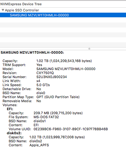Click the Volumes: label
This screenshot has width=126, height=154.
coord(10,105)
